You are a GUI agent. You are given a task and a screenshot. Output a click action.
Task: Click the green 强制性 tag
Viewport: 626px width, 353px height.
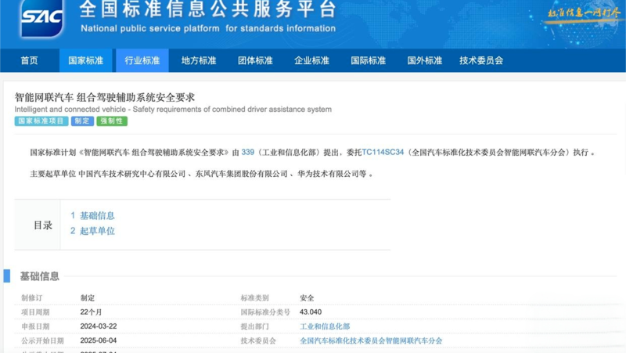point(112,121)
